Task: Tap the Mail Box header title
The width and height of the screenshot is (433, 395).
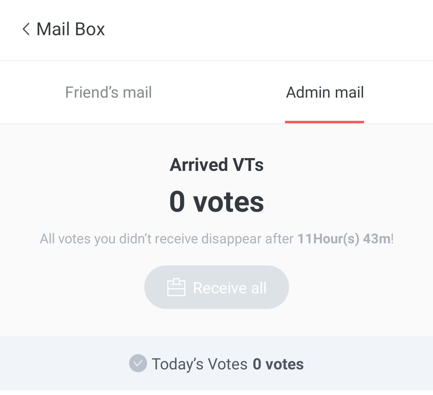Action: 71,29
